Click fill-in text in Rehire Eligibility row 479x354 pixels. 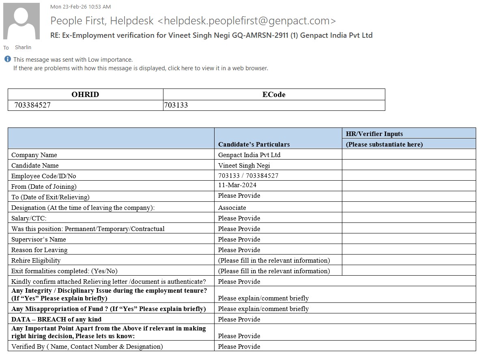point(274,261)
